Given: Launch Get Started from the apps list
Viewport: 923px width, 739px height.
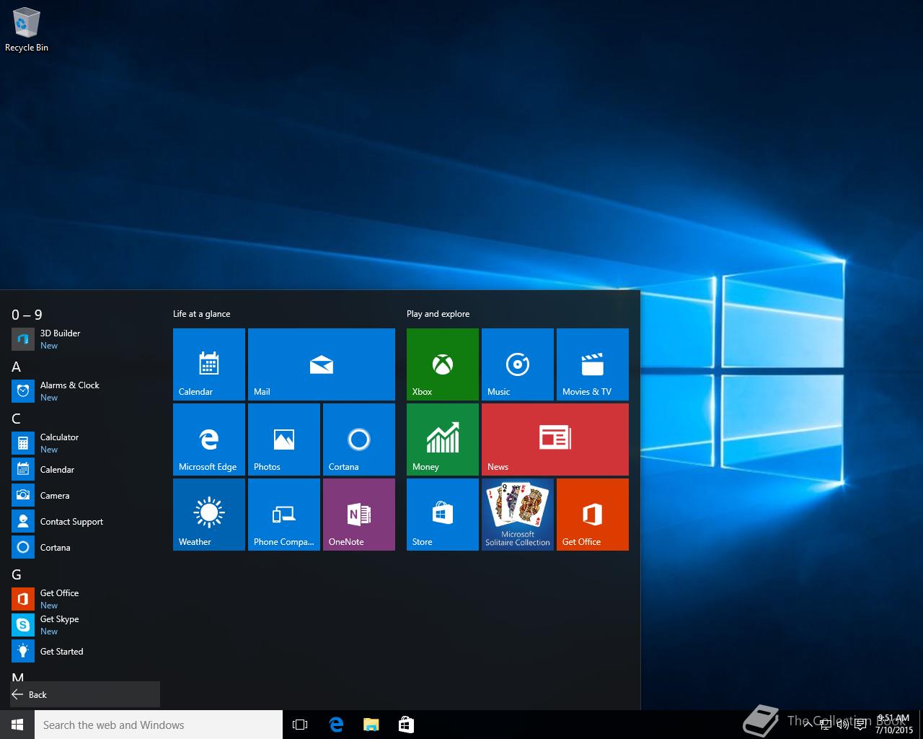Looking at the screenshot, I should point(85,651).
